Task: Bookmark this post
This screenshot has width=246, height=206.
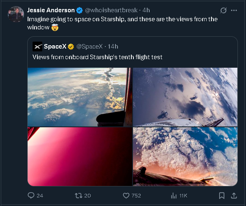Action: 222,195
